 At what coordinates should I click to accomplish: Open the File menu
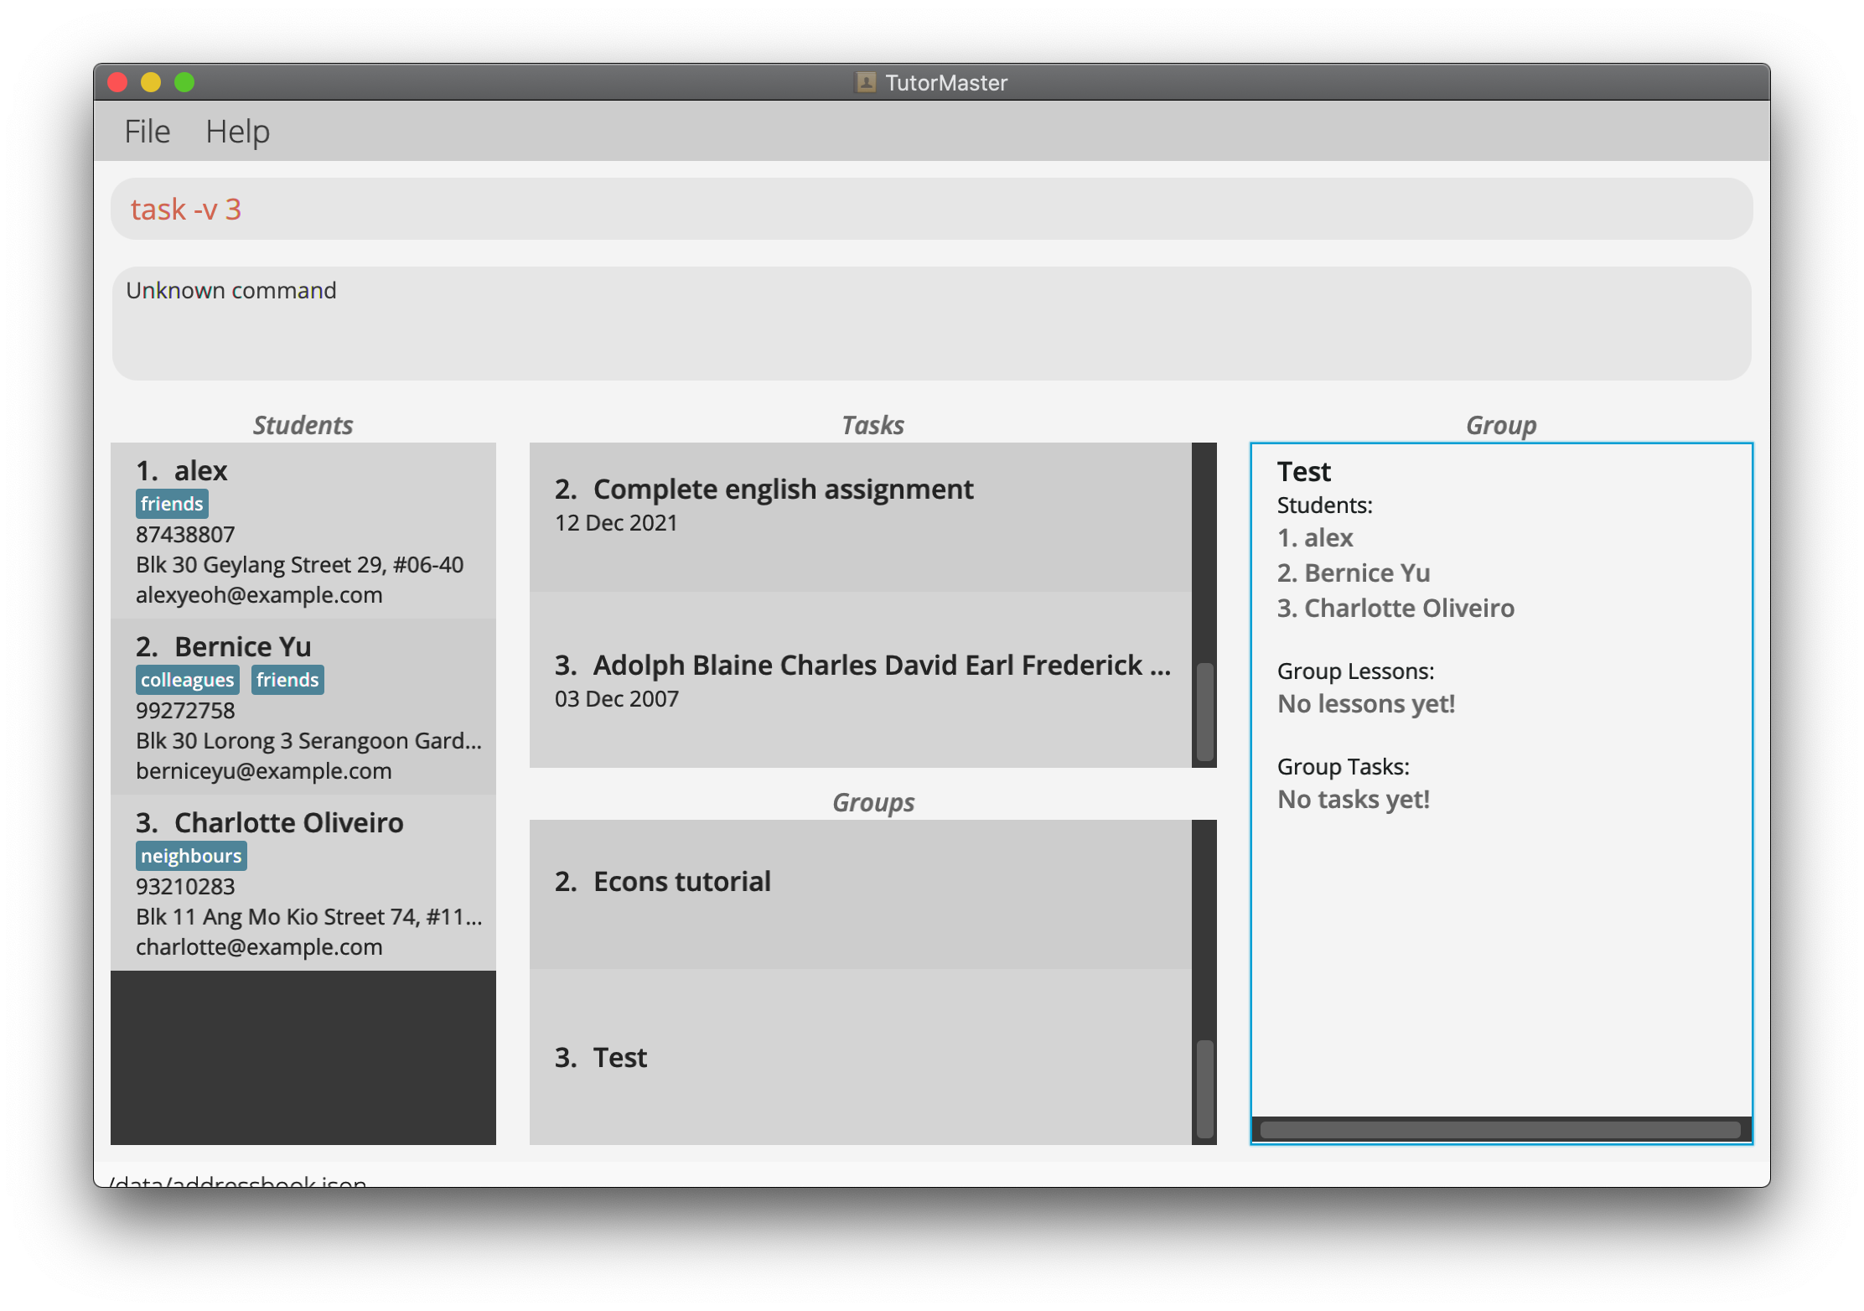point(147,132)
